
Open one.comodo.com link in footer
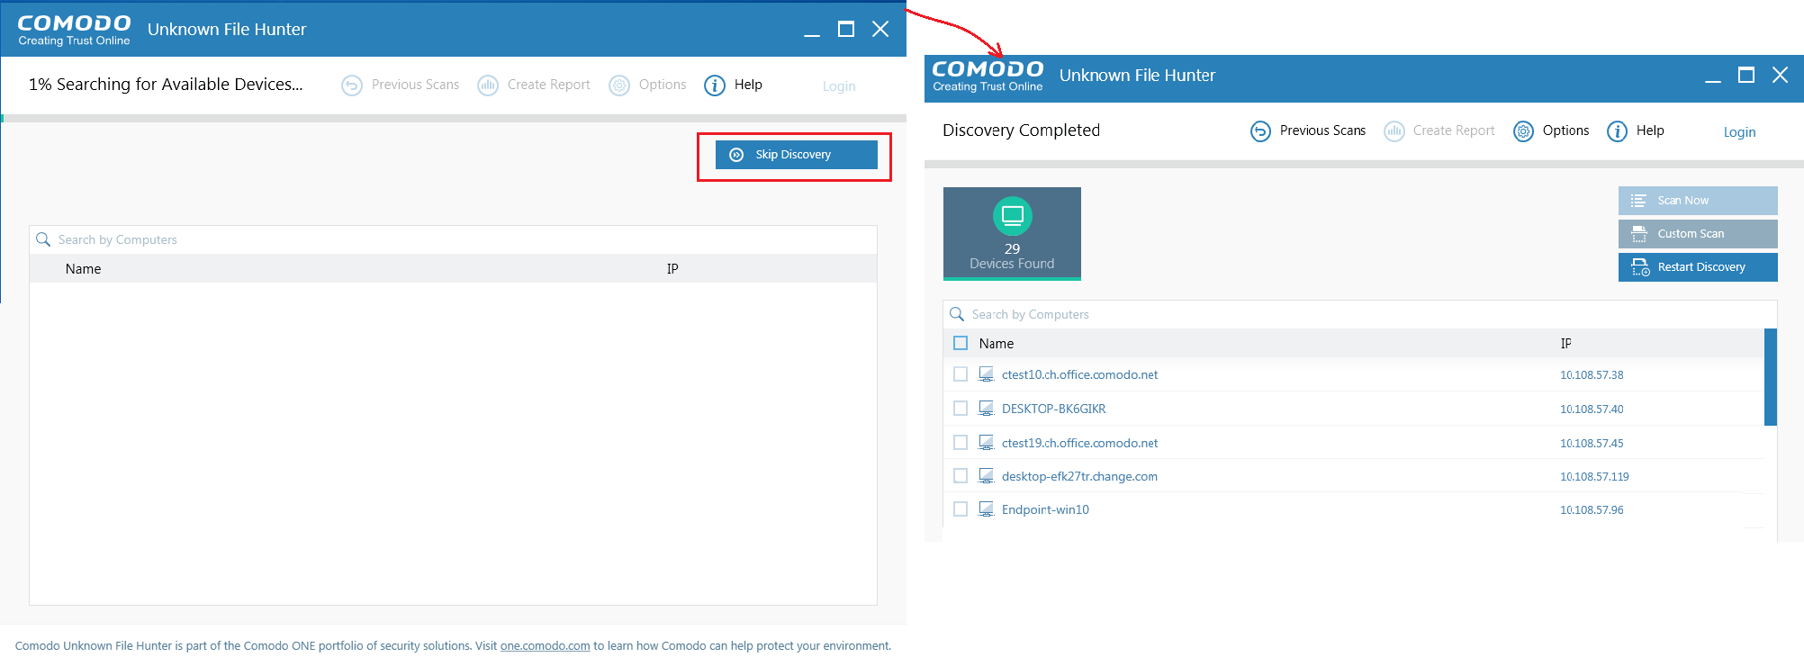[x=546, y=646]
